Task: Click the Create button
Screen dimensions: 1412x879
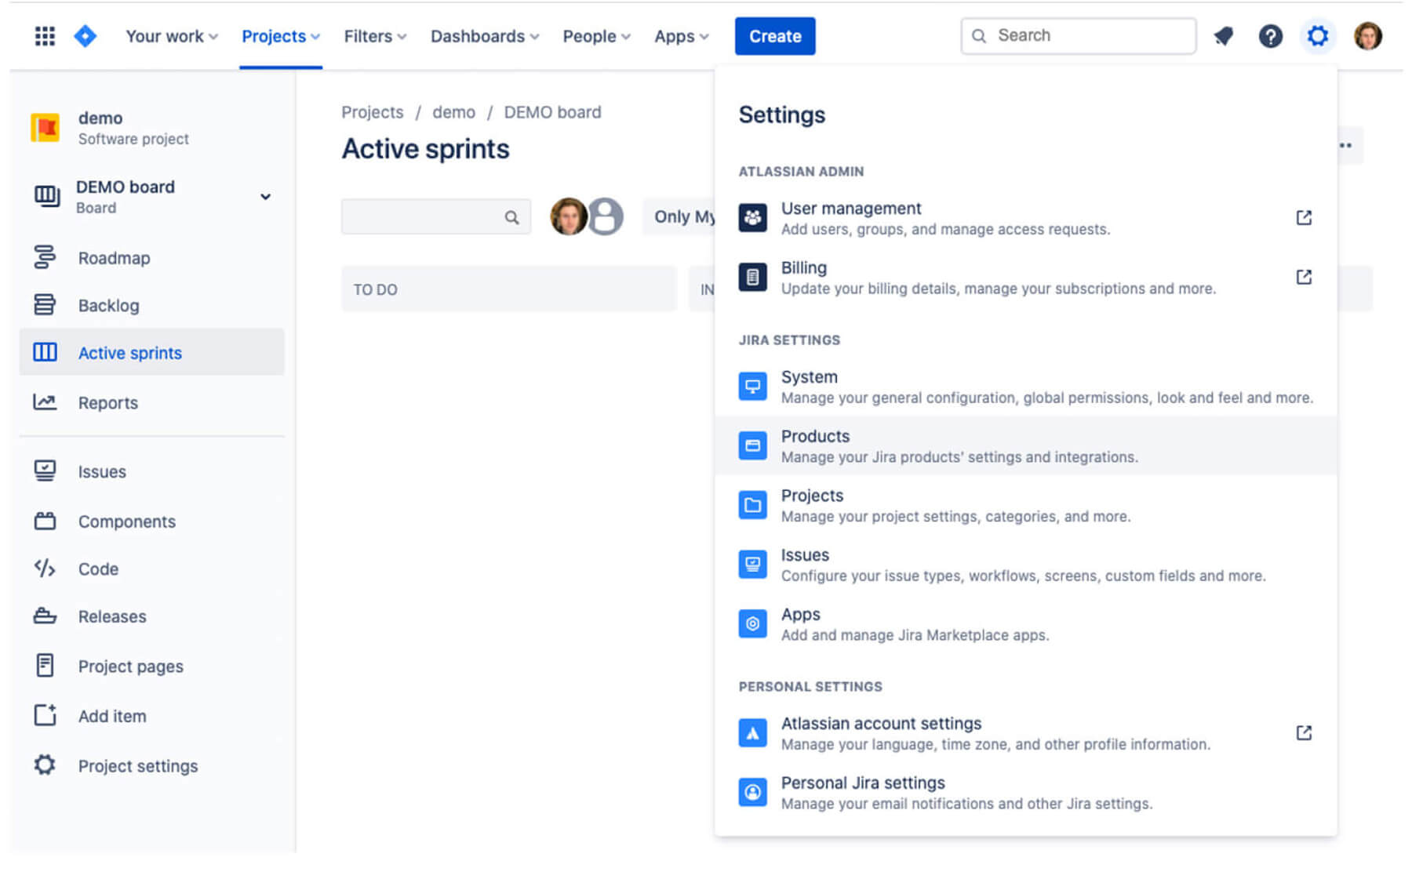Action: 774,36
